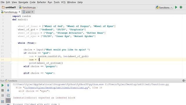
Task: Pause output in the Run panel
Action: point(3,95)
